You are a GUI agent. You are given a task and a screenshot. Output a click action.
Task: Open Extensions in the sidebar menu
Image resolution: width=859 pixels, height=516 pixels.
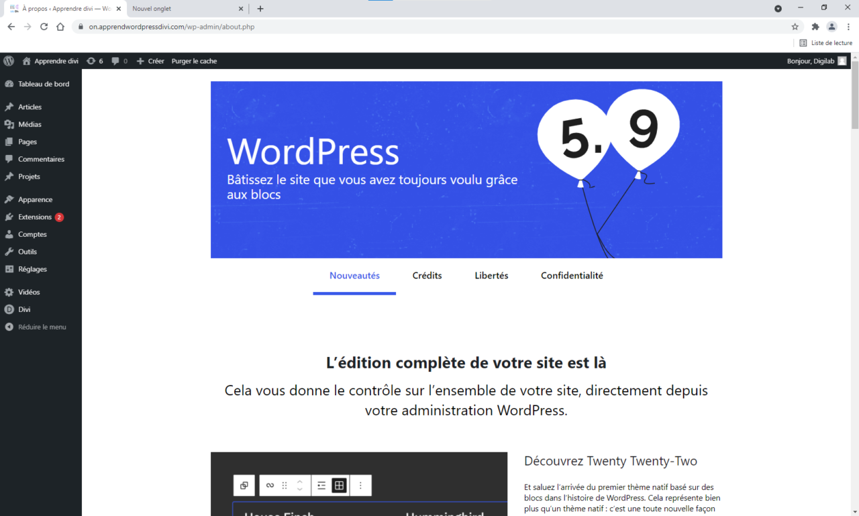[35, 217]
